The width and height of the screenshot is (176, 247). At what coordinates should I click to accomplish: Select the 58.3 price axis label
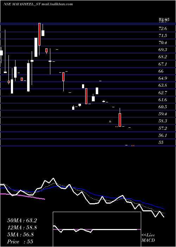[163, 121]
